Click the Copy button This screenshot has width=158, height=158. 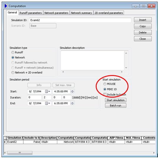(143, 26)
